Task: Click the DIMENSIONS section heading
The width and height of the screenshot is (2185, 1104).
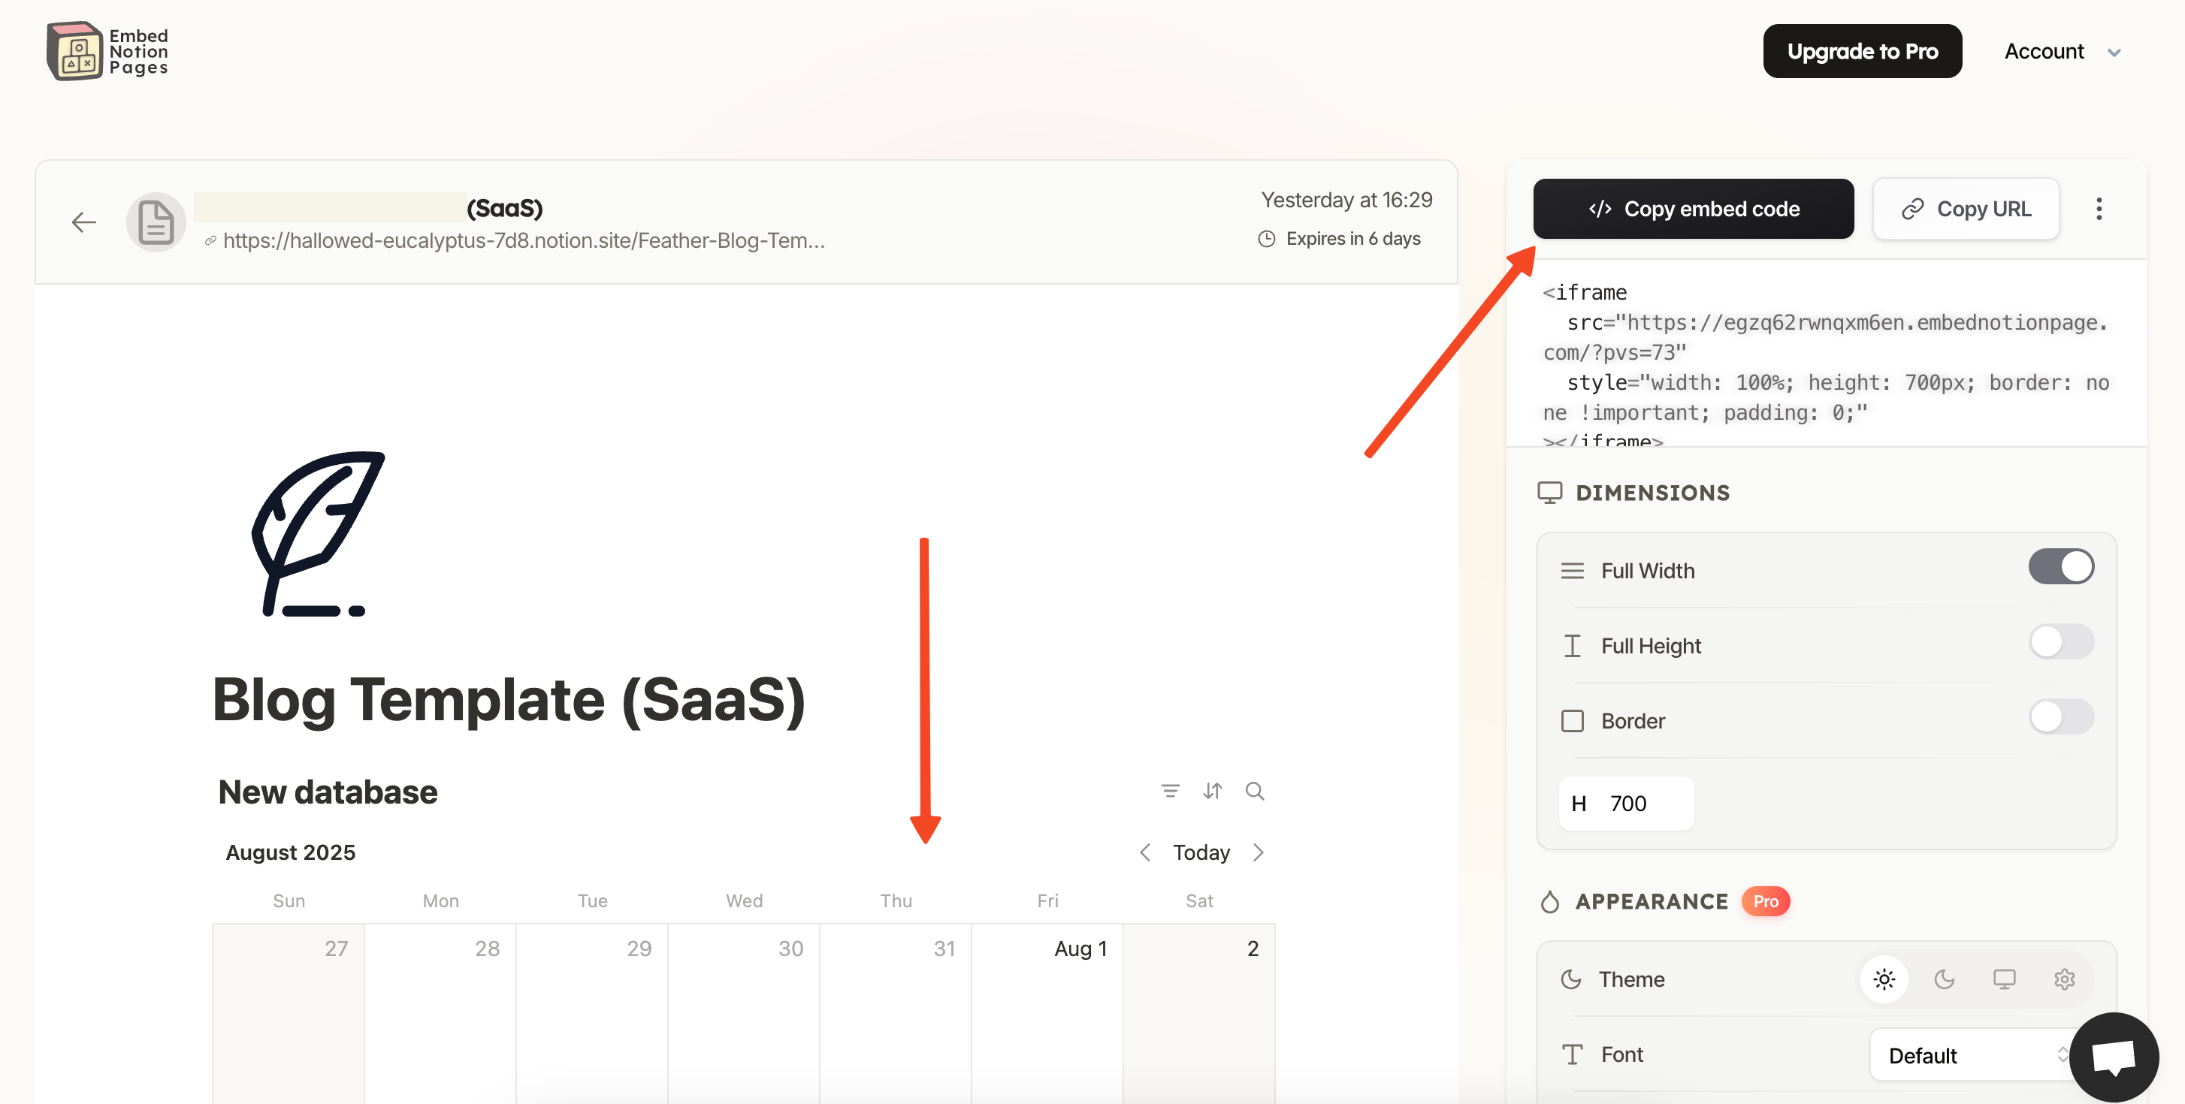Action: pos(1652,493)
